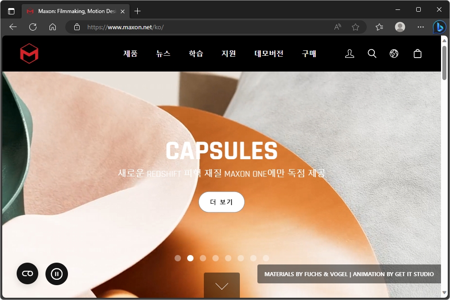This screenshot has width=450, height=300.
Task: Open the 구매 menu
Action: (x=309, y=54)
